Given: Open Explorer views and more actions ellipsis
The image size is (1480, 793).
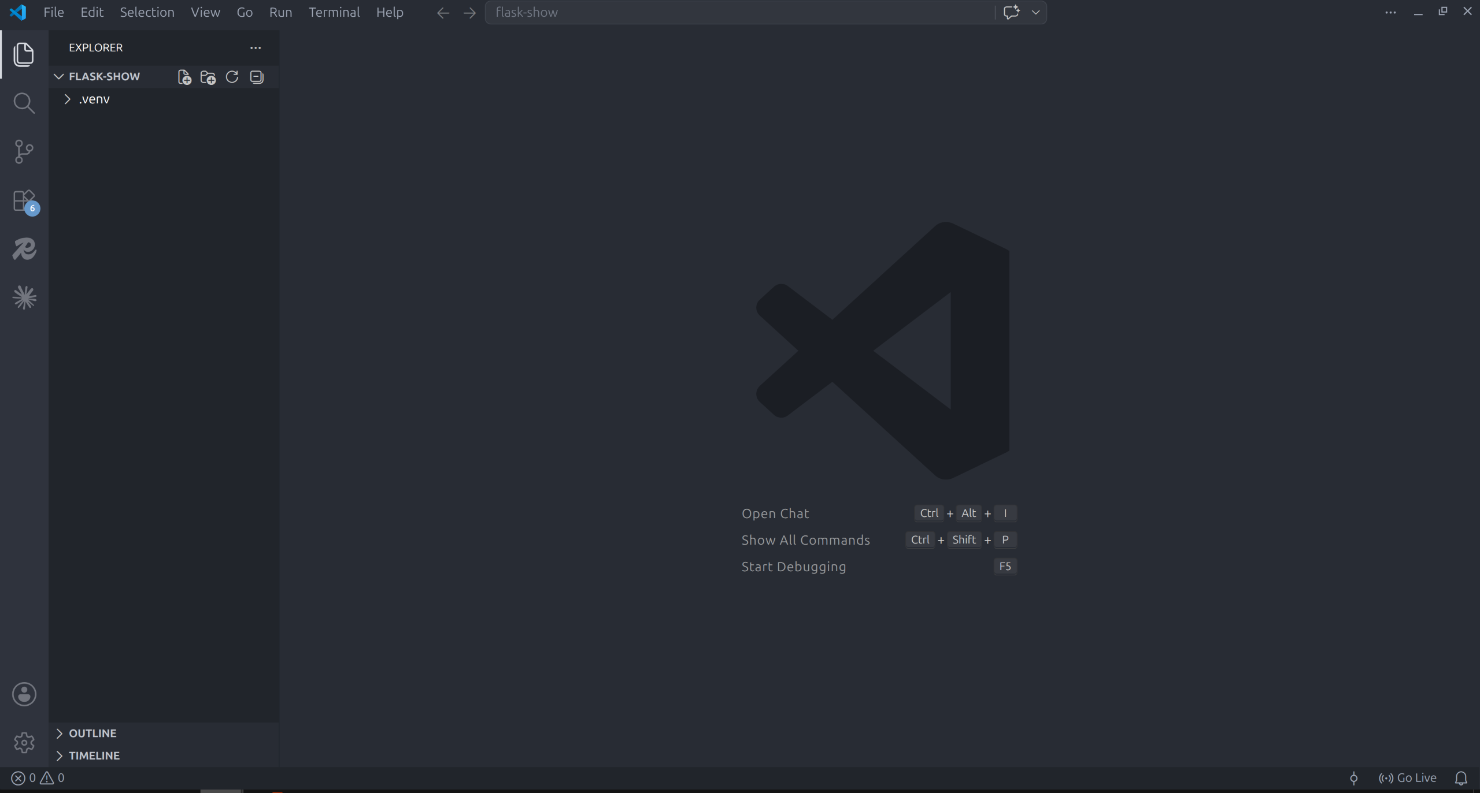Looking at the screenshot, I should coord(256,48).
